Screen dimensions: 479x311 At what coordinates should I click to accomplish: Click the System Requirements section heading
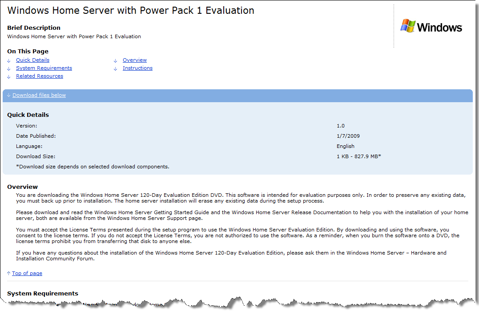[x=43, y=293]
